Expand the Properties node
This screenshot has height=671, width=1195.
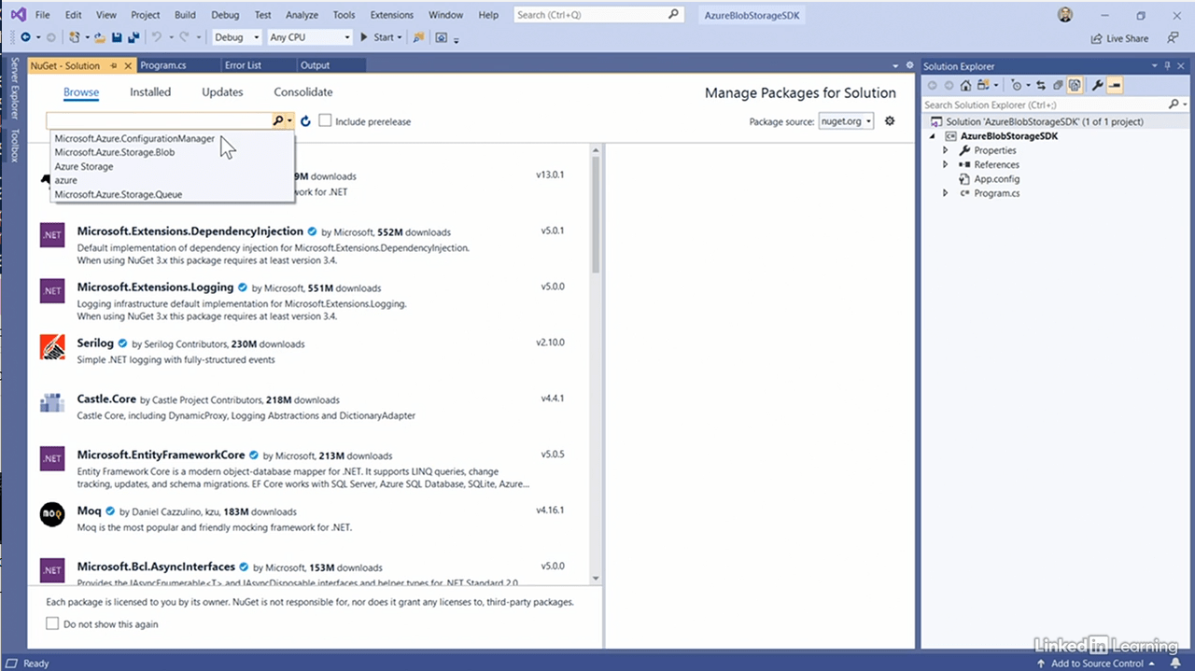946,150
